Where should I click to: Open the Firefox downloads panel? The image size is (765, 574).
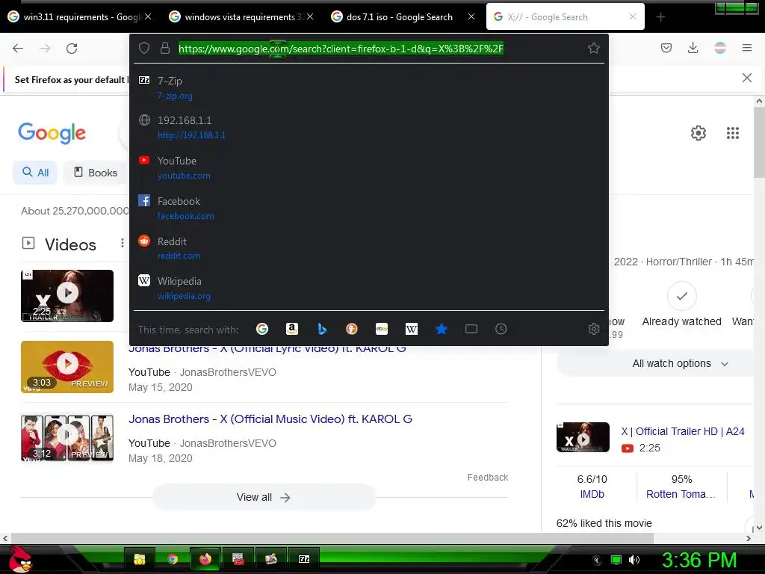coord(693,48)
